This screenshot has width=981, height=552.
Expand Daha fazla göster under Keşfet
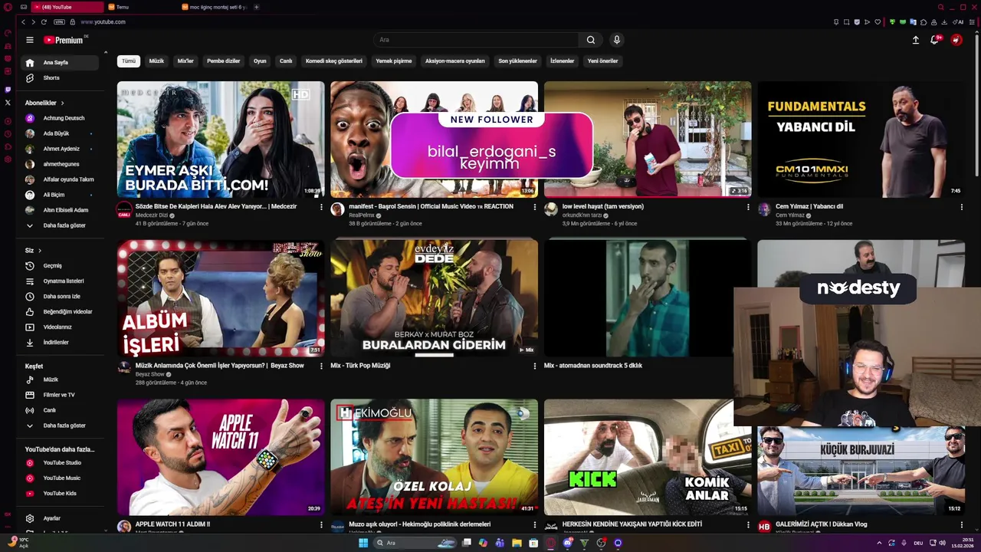coord(61,426)
